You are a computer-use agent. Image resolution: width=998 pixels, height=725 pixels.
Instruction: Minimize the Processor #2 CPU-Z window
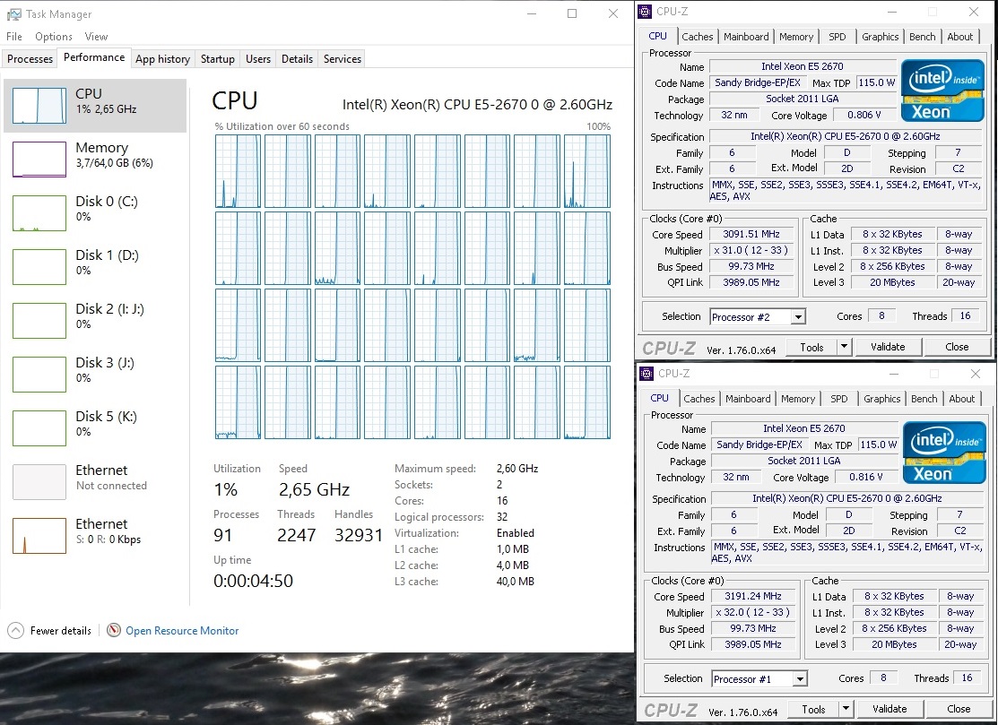pyautogui.click(x=892, y=12)
